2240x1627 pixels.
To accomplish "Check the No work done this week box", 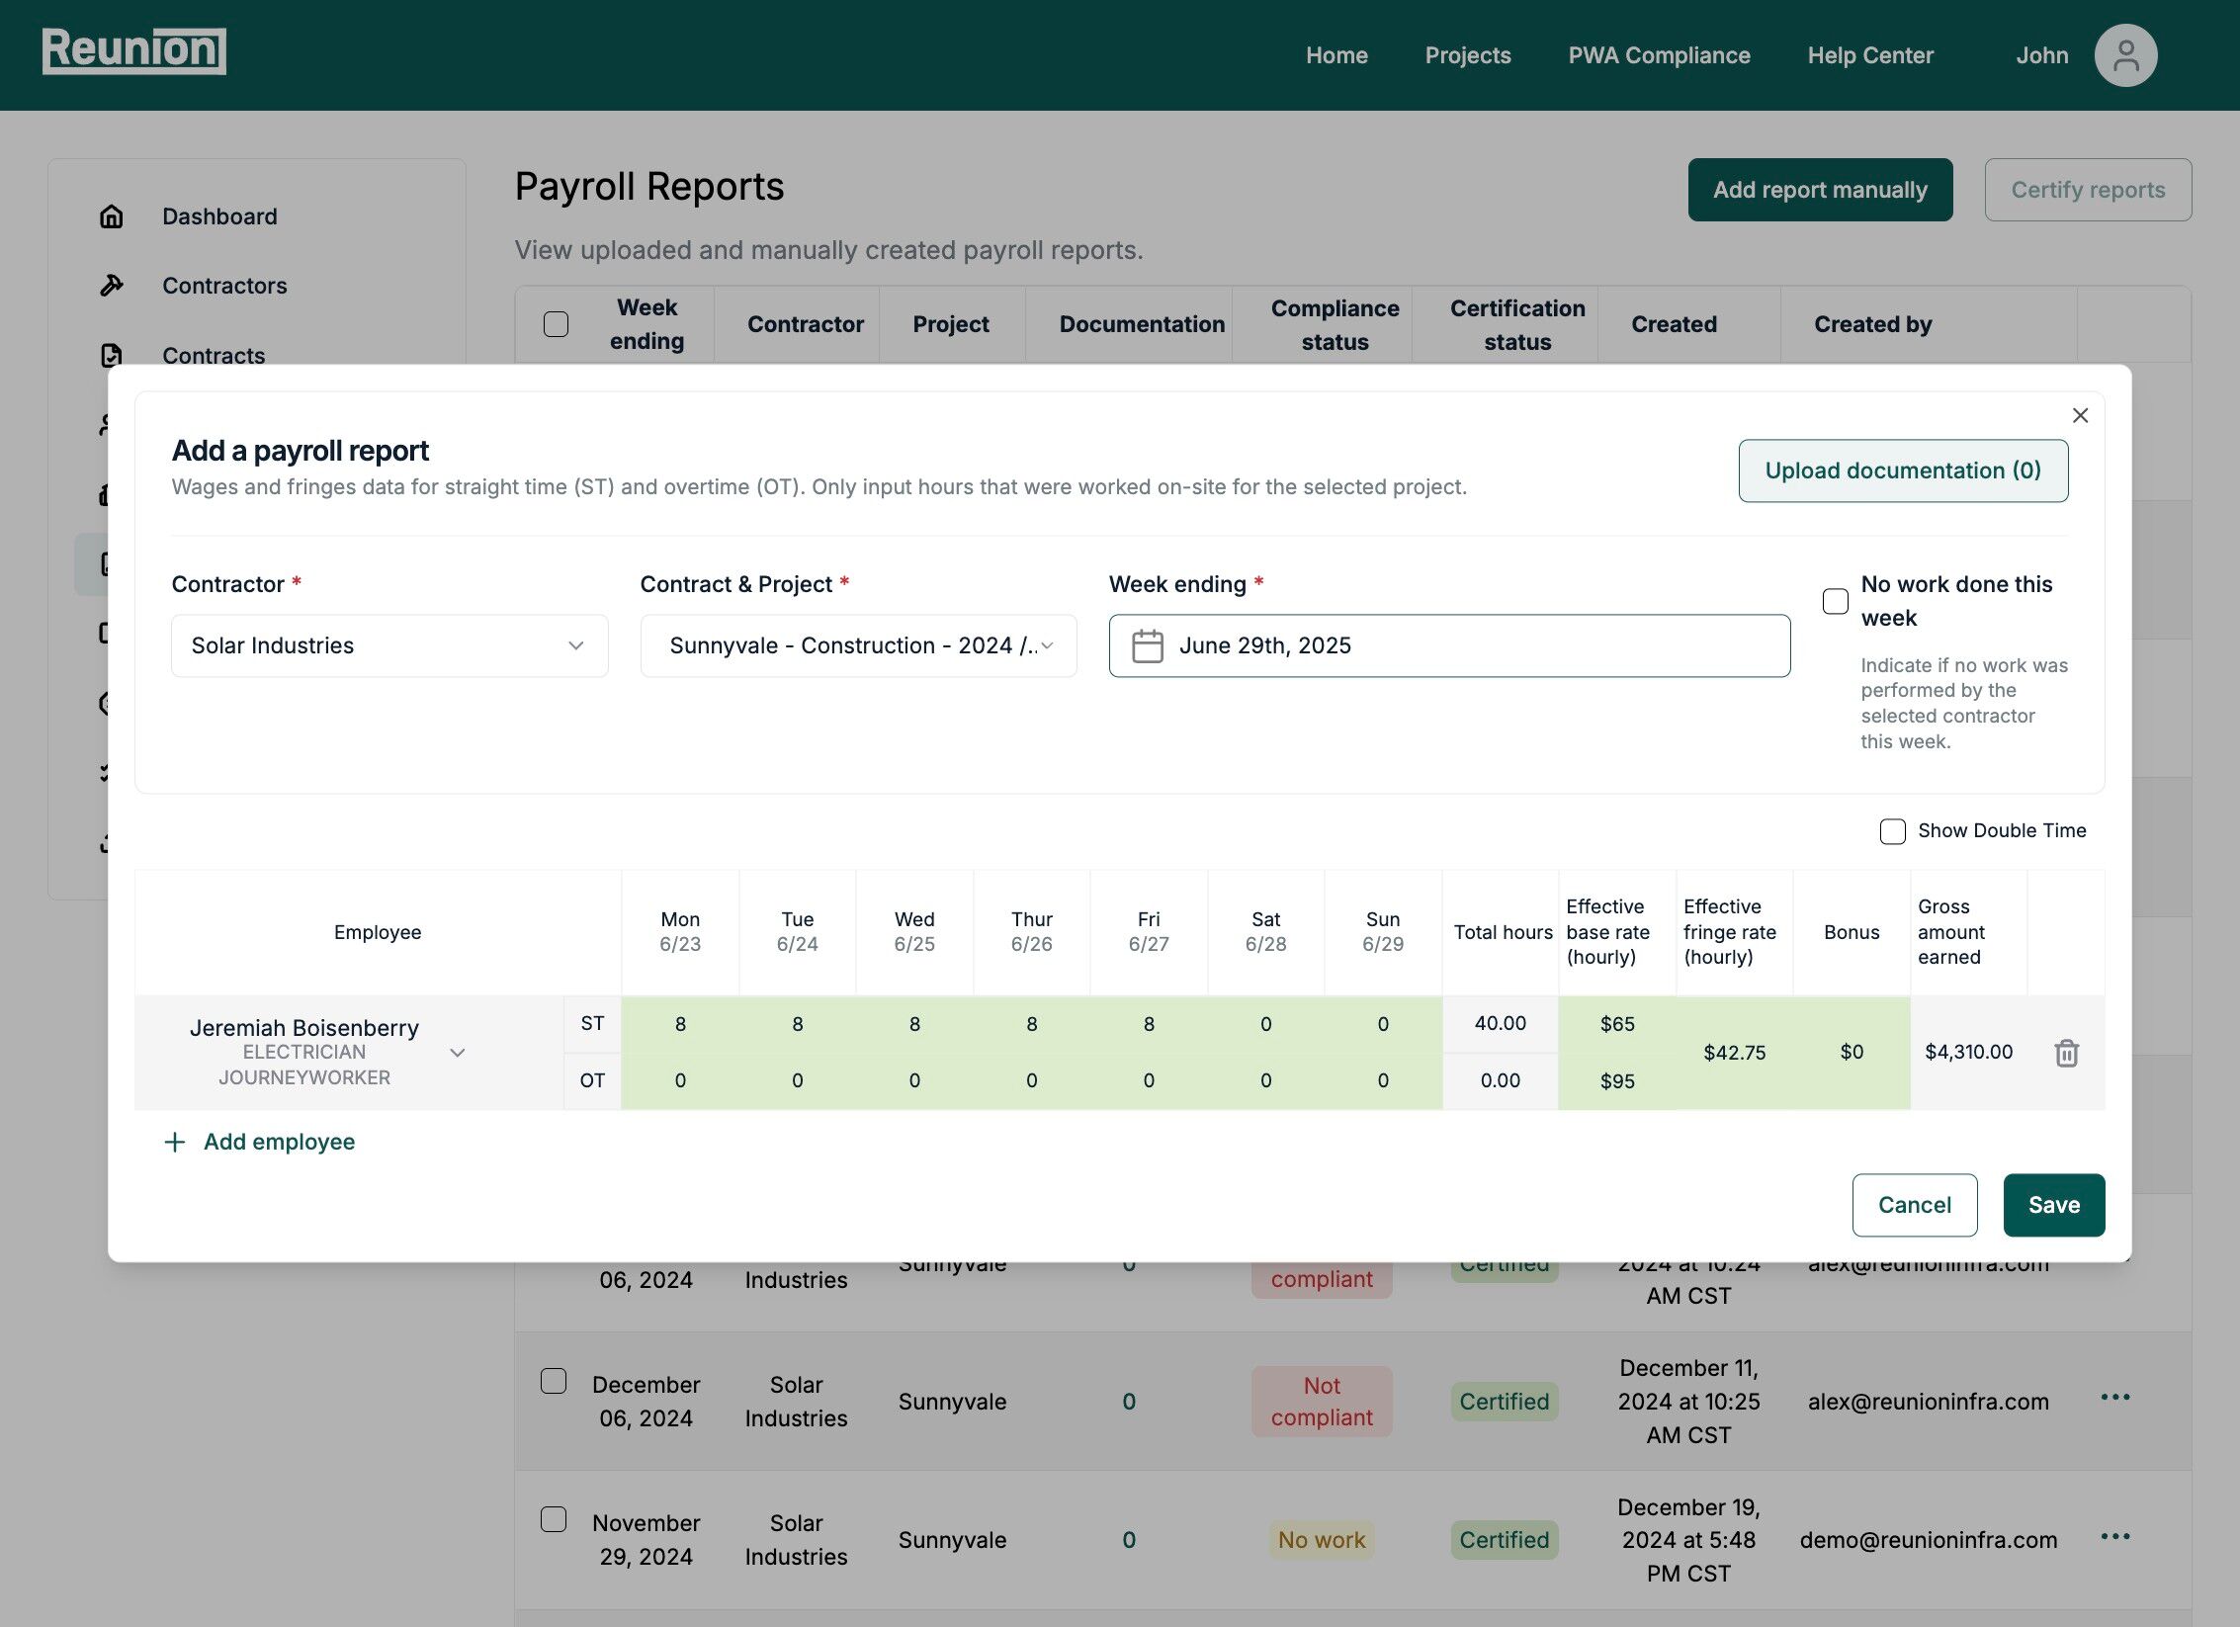I will click(x=1835, y=601).
